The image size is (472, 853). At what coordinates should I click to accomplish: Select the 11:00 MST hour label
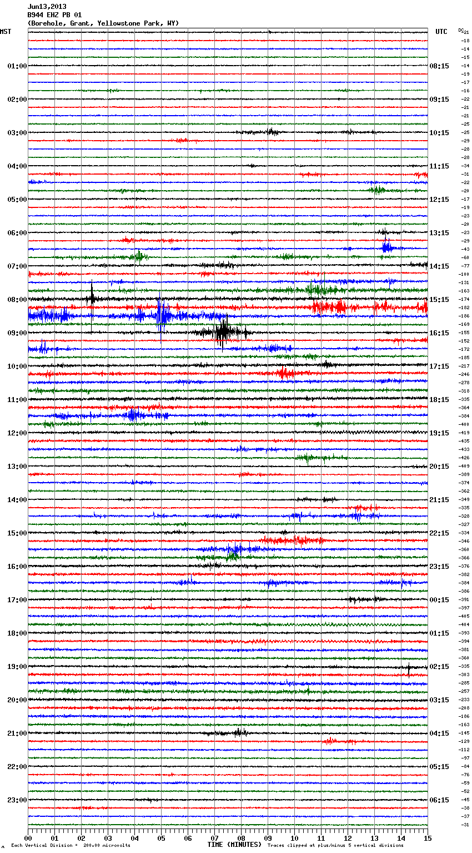(17, 400)
